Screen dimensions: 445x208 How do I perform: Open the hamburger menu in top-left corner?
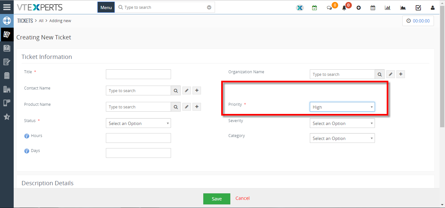click(7, 7)
